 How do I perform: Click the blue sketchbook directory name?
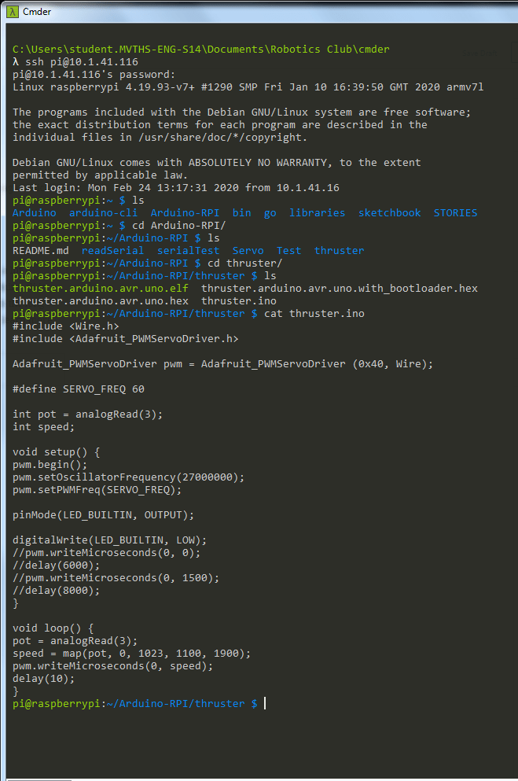pos(390,212)
